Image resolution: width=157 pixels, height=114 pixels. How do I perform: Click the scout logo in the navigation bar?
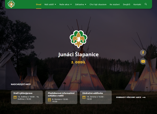pos(11,4)
